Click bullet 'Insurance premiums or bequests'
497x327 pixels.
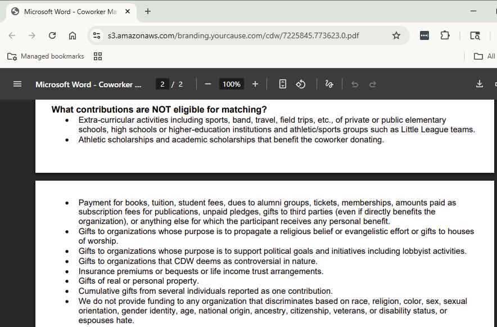click(x=201, y=271)
